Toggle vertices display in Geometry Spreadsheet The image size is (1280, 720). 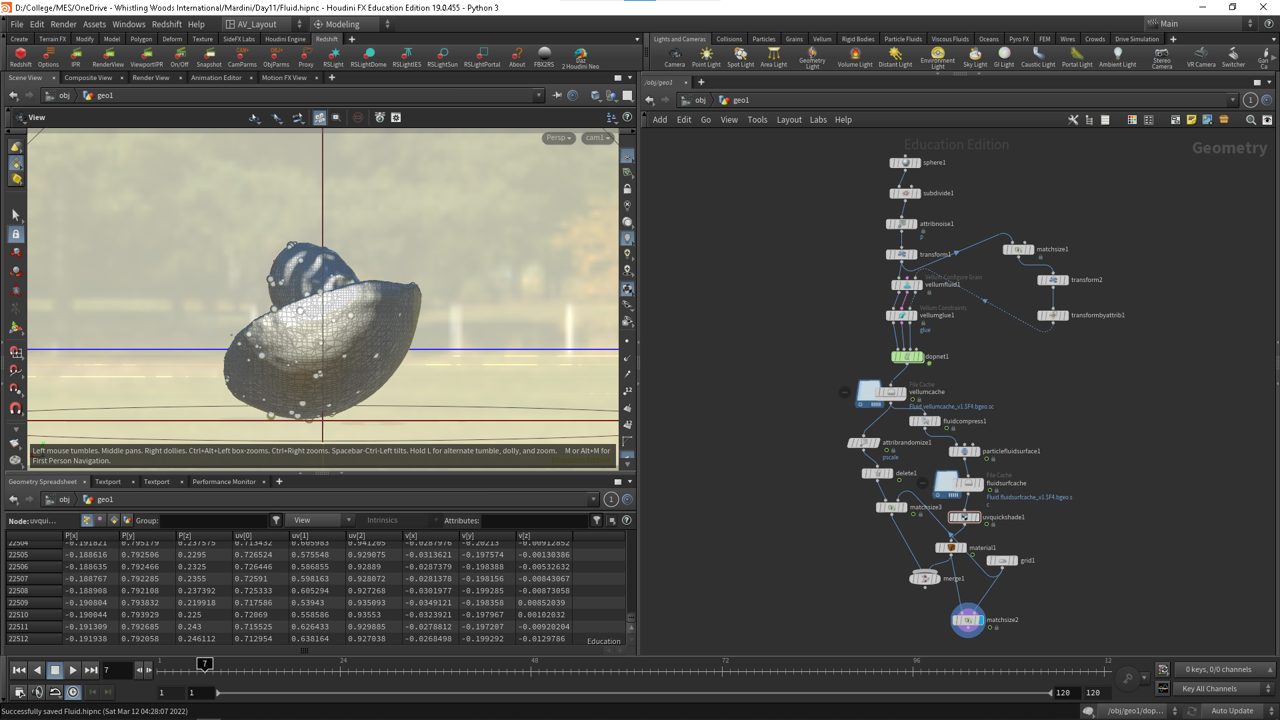point(100,520)
